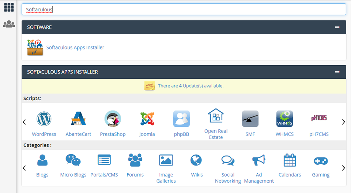
Task: Click the SMF icon
Action: 250,119
